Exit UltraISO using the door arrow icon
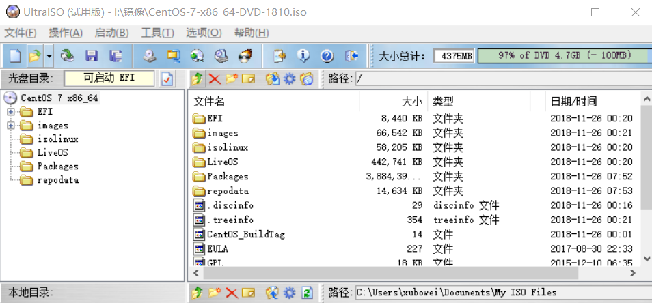652x303 pixels. (x=352, y=56)
